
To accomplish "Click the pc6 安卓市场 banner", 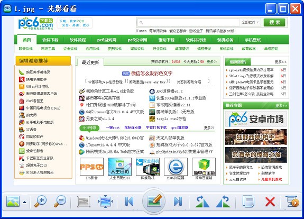I will 256,119.
